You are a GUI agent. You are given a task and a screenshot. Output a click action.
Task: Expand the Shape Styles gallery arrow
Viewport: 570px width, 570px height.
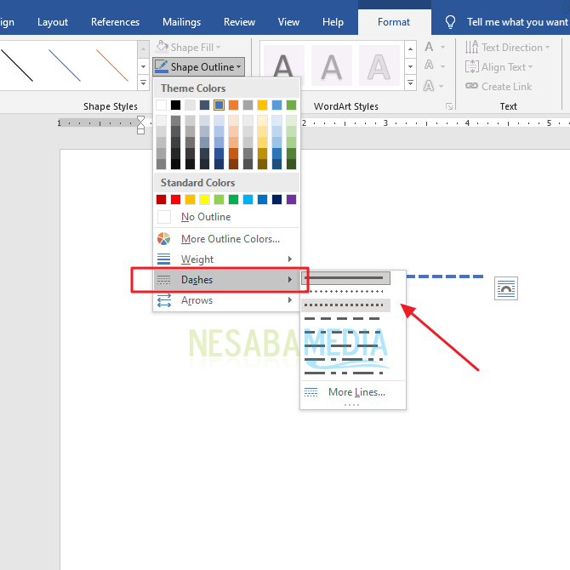(x=143, y=83)
